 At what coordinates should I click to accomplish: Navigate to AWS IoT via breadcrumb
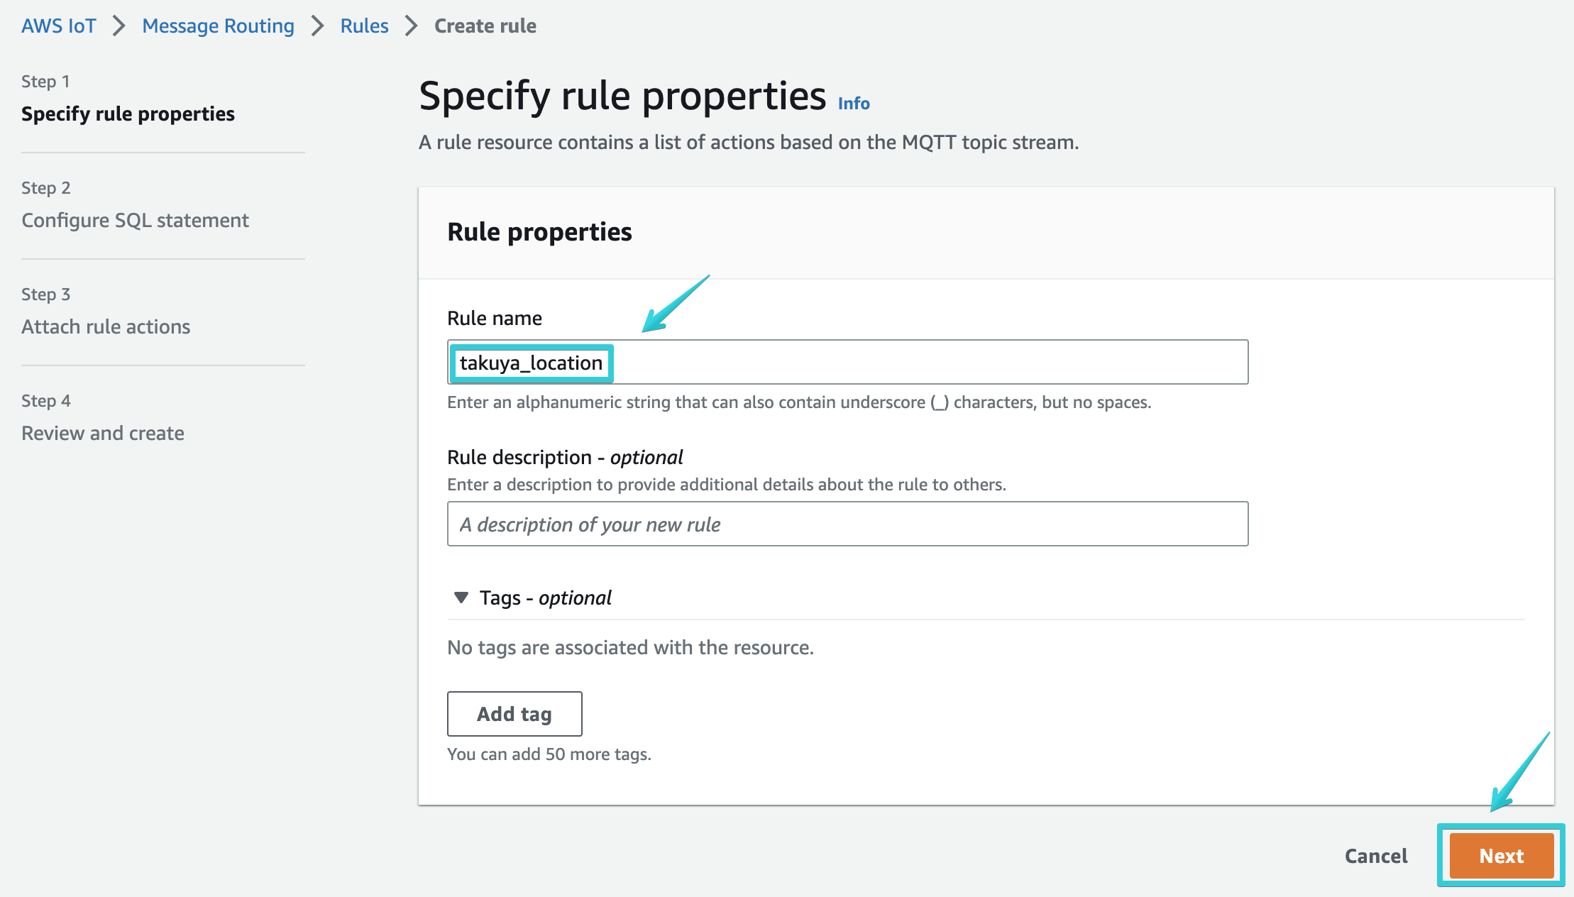(x=58, y=26)
